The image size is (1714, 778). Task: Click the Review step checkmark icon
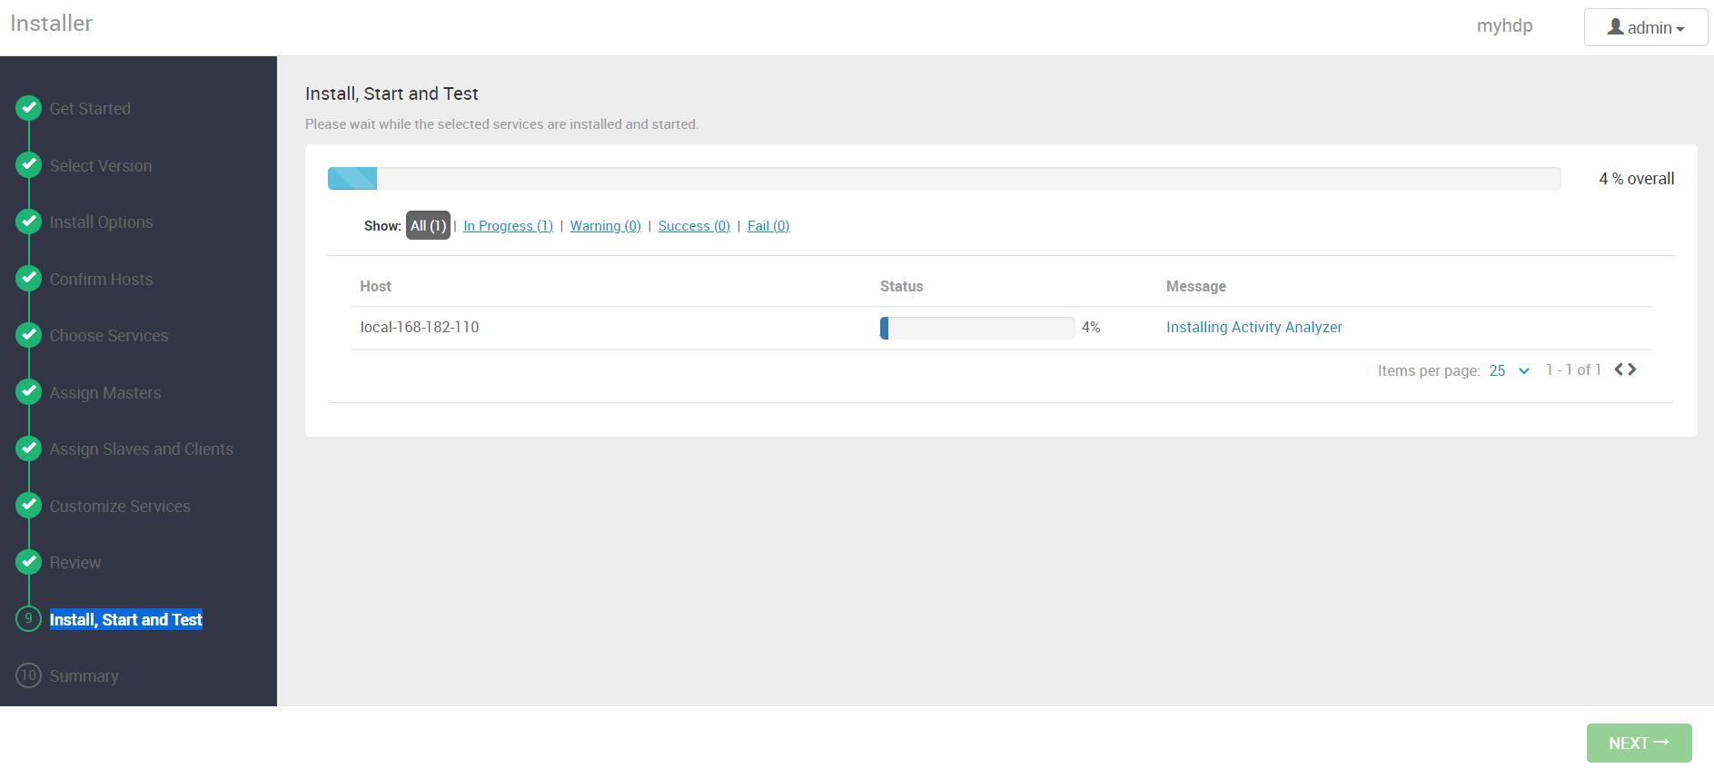pos(29,562)
